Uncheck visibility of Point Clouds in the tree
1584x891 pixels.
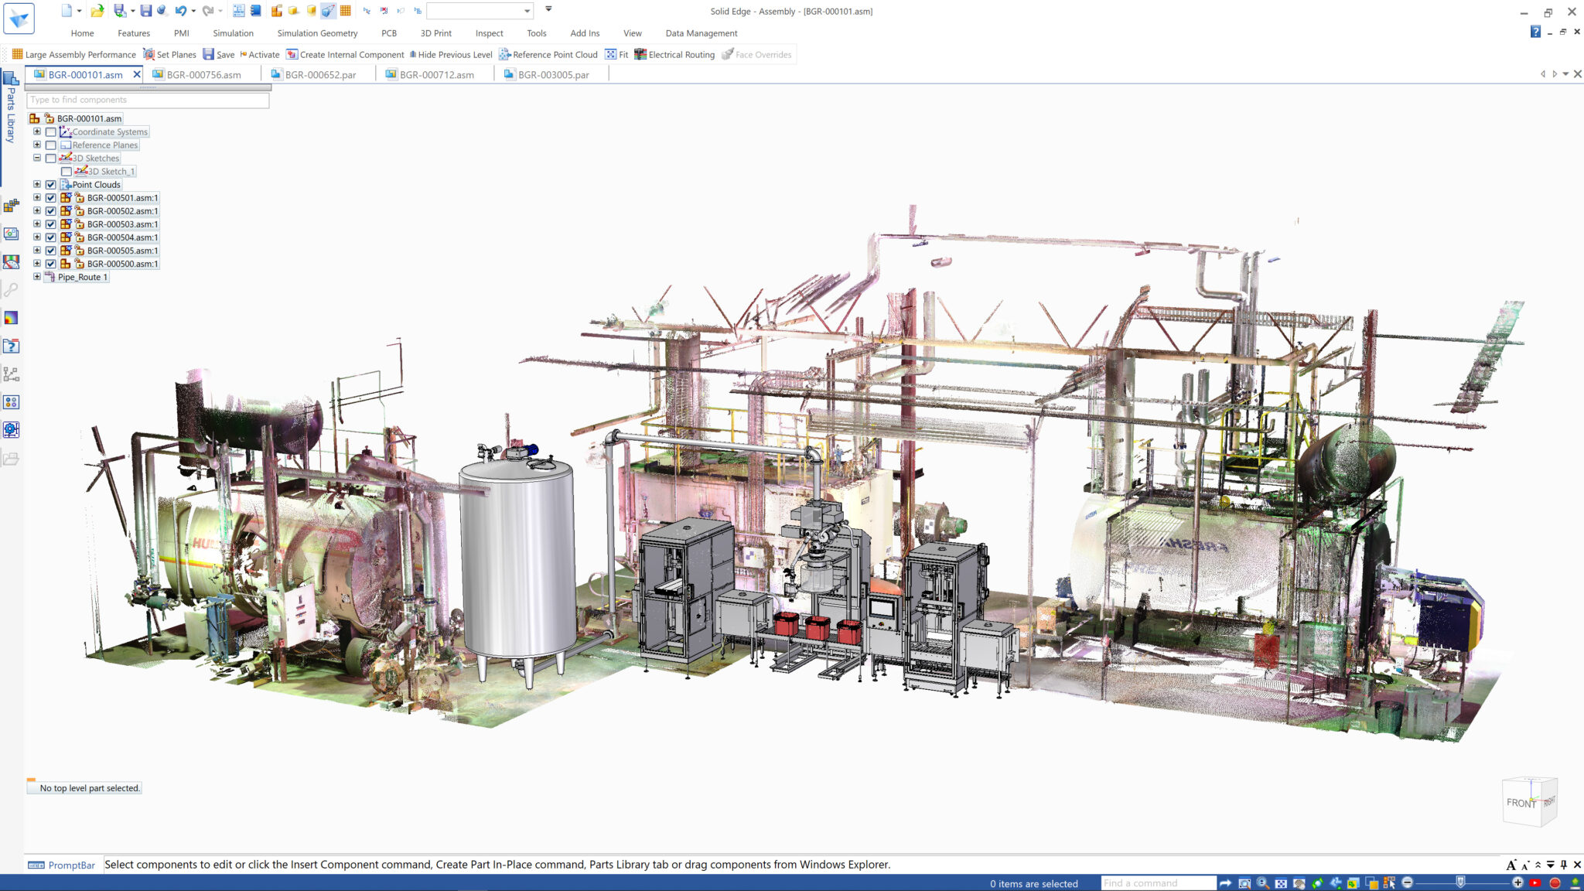tap(50, 185)
